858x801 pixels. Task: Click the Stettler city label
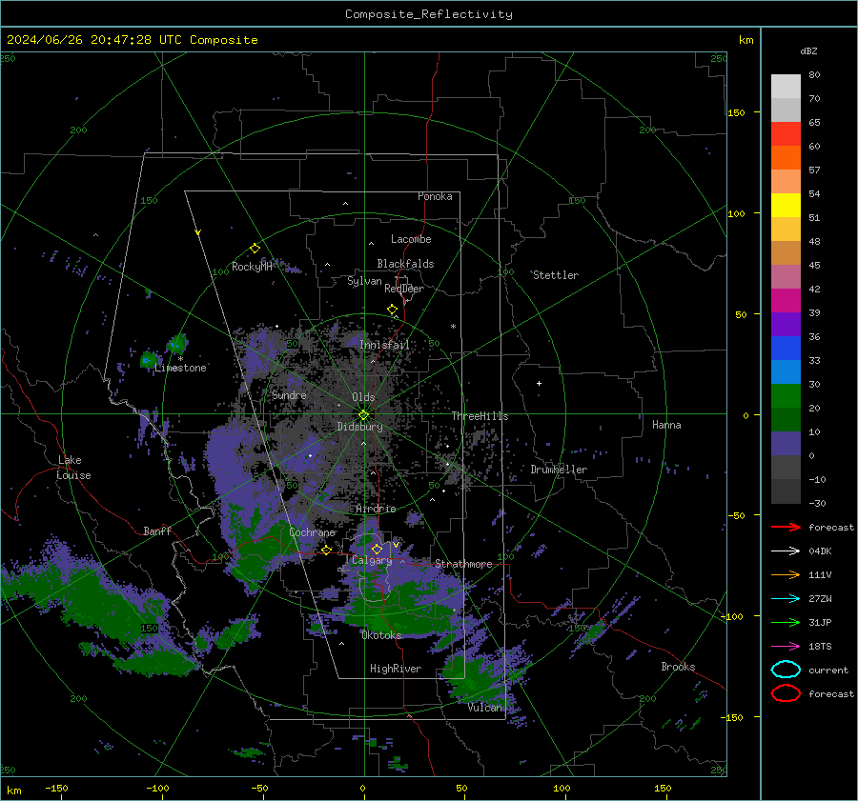(x=556, y=275)
